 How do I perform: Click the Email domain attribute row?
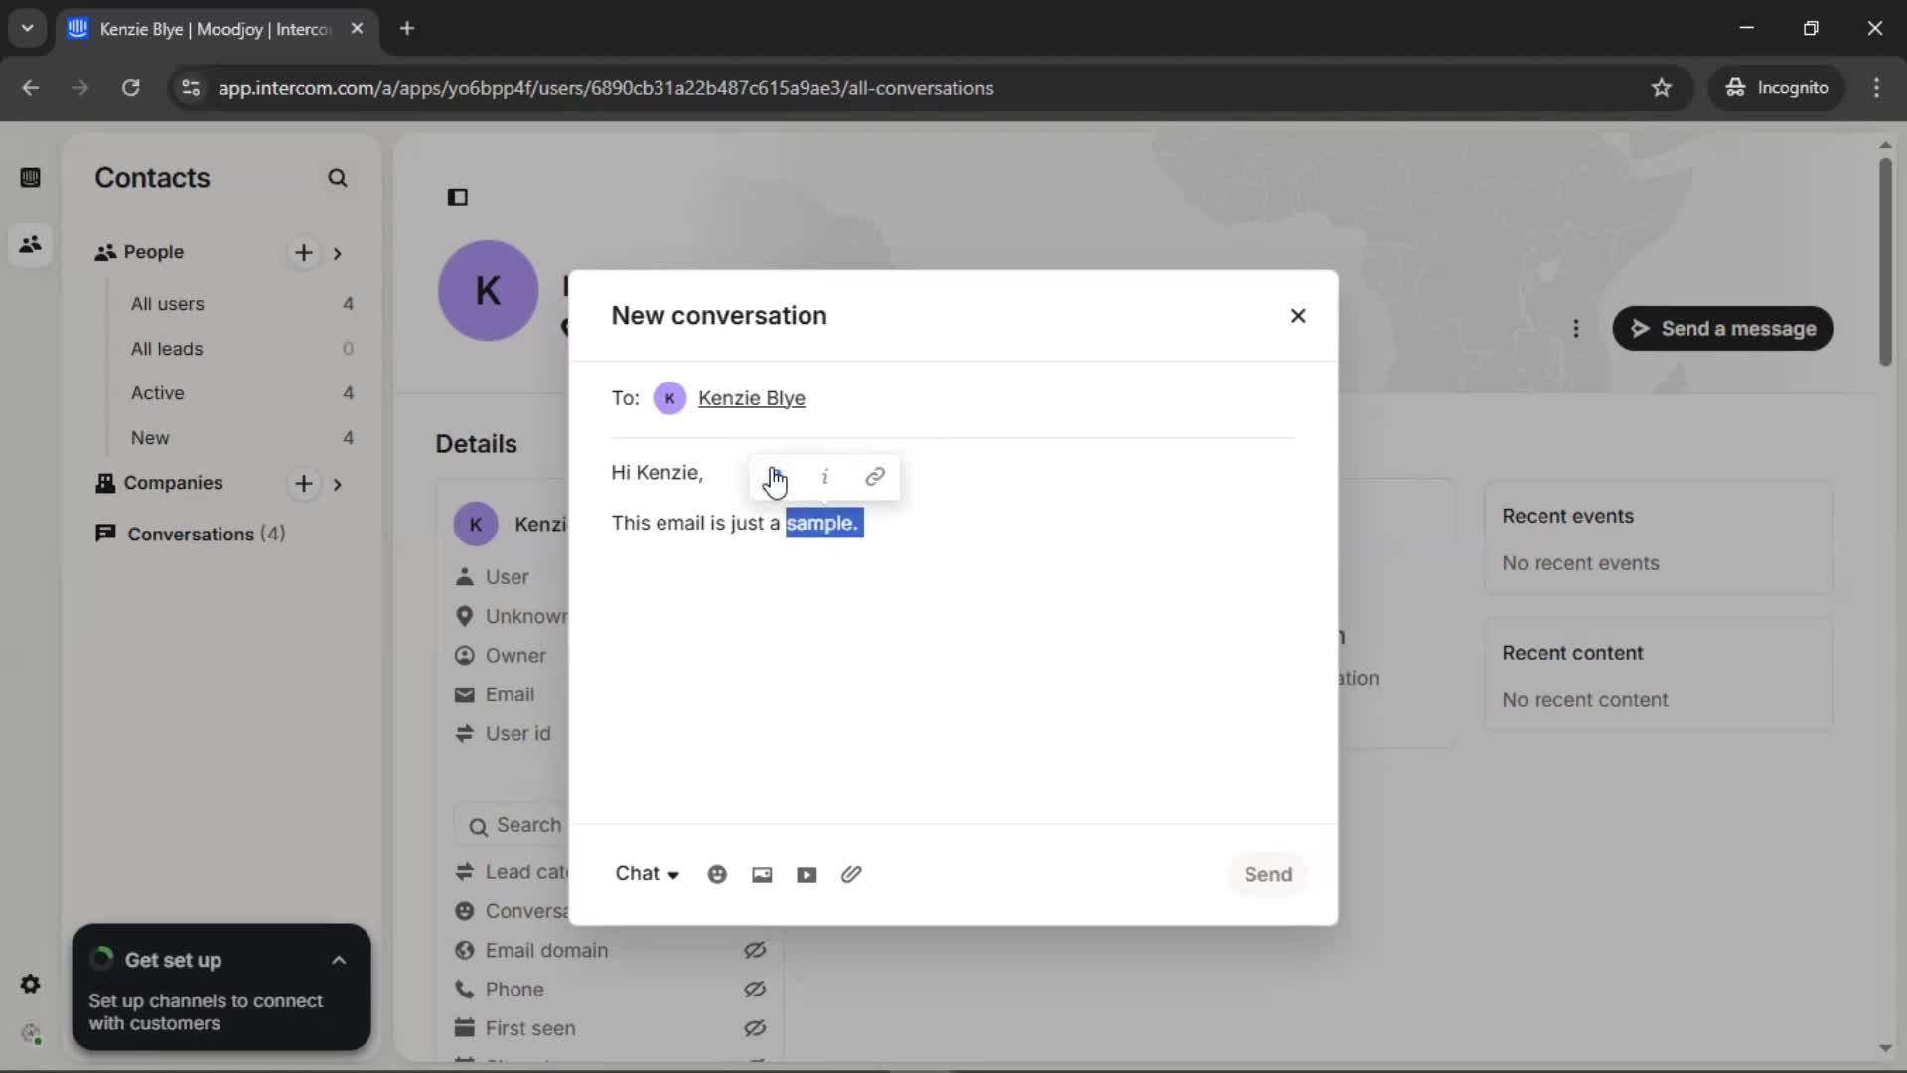click(610, 951)
